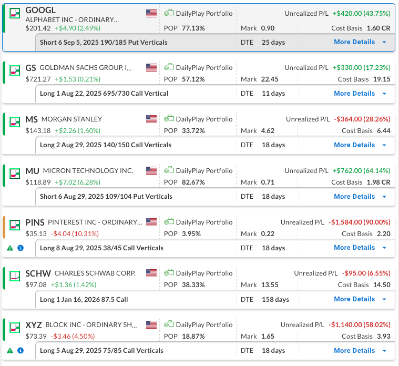The image size is (399, 366).
Task: Click the US flag in MU row
Action: (x=151, y=170)
